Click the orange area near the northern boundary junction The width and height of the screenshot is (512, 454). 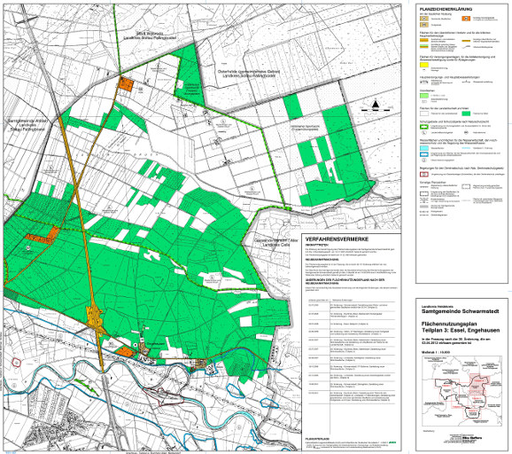(126, 84)
